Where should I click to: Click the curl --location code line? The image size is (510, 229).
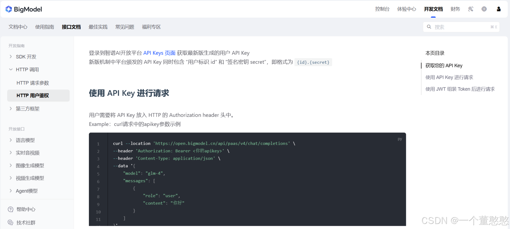(x=204, y=143)
